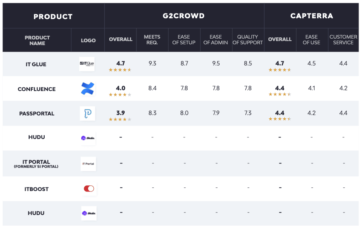The height and width of the screenshot is (228, 361).
Task: Click the IT Glue logo
Action: (87, 64)
